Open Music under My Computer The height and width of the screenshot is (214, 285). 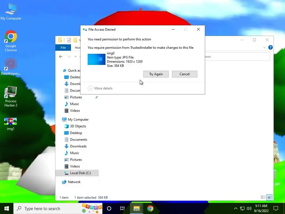click(x=72, y=153)
